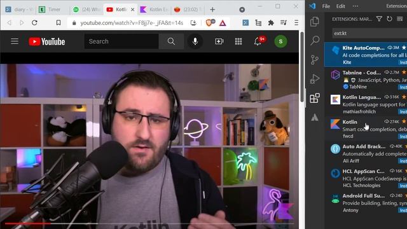
Task: Select the Kotlin Language extension by mathiasfrohlich
Action: [x=366, y=104]
